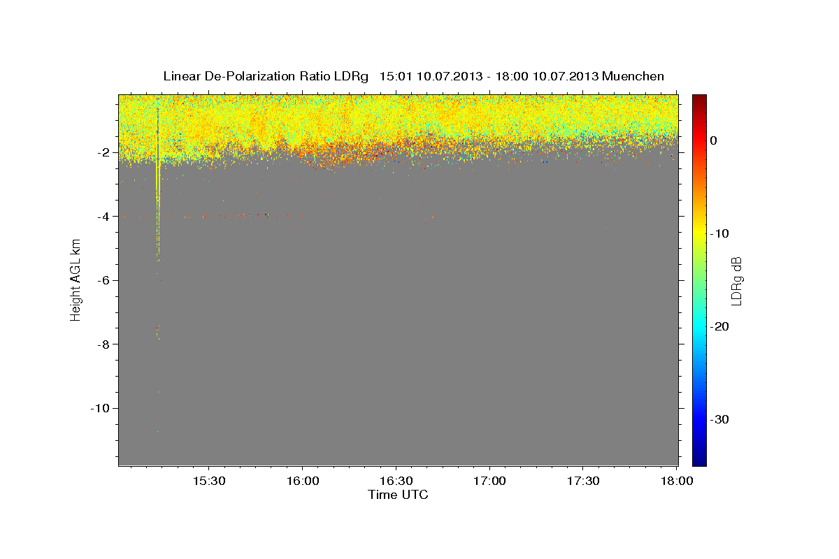The height and width of the screenshot is (559, 839).
Task: Click the -30 value on the colorbar scale
Action: click(720, 419)
